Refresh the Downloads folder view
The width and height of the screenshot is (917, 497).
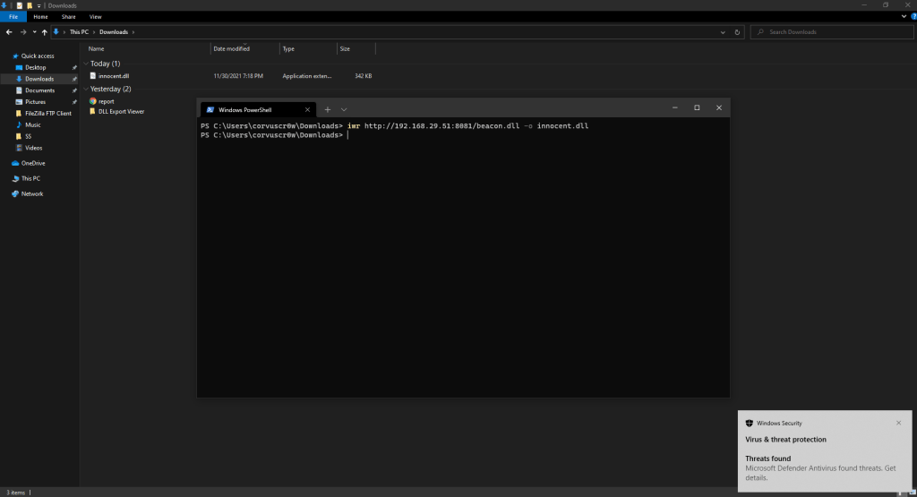pyautogui.click(x=737, y=32)
